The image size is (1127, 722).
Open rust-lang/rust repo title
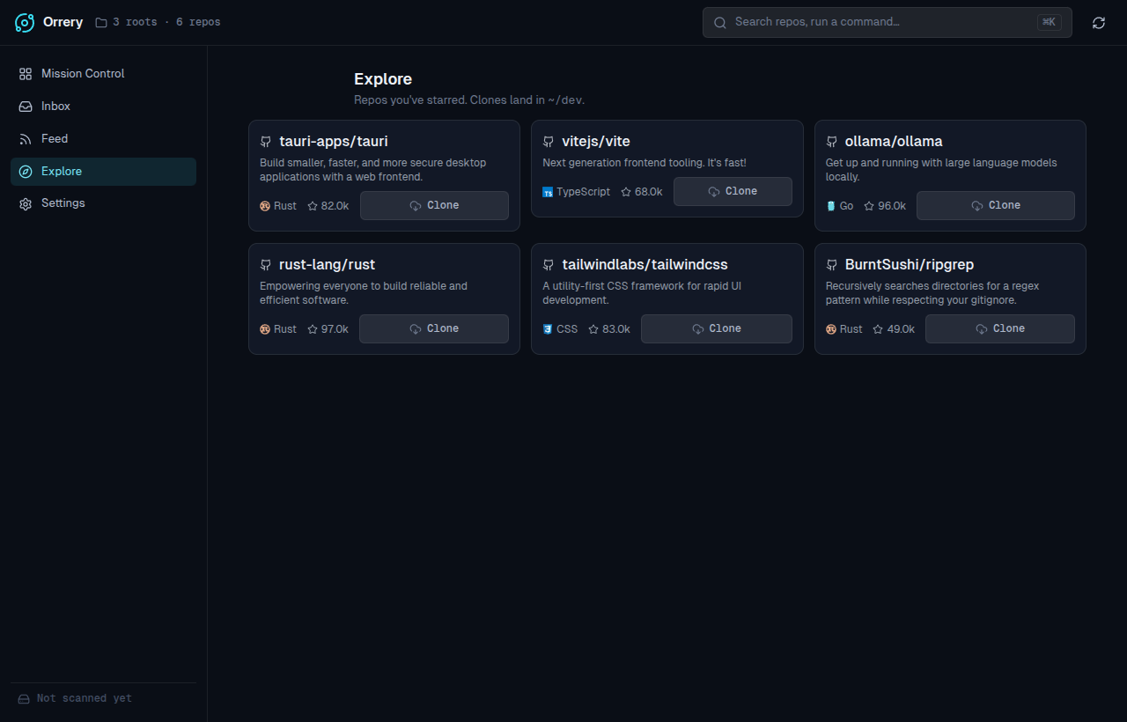pos(328,265)
